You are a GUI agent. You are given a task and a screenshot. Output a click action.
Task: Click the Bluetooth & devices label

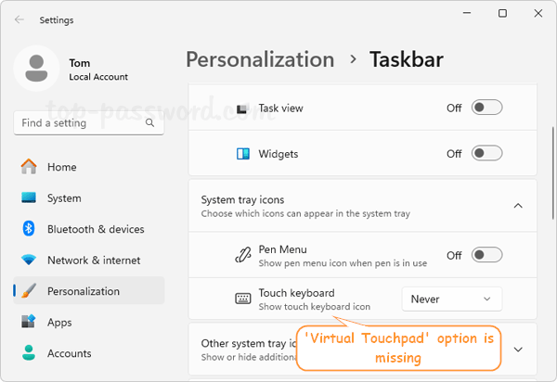point(96,229)
